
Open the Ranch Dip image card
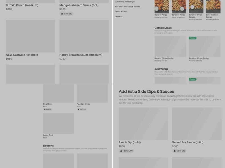click(143, 123)
